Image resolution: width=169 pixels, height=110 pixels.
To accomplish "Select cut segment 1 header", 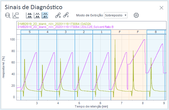I will (102, 32).
